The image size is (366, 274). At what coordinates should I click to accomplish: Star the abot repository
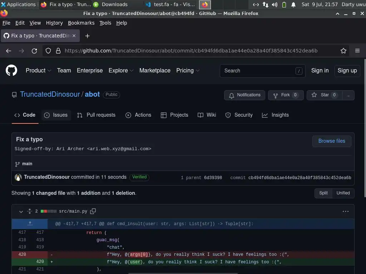click(x=325, y=95)
